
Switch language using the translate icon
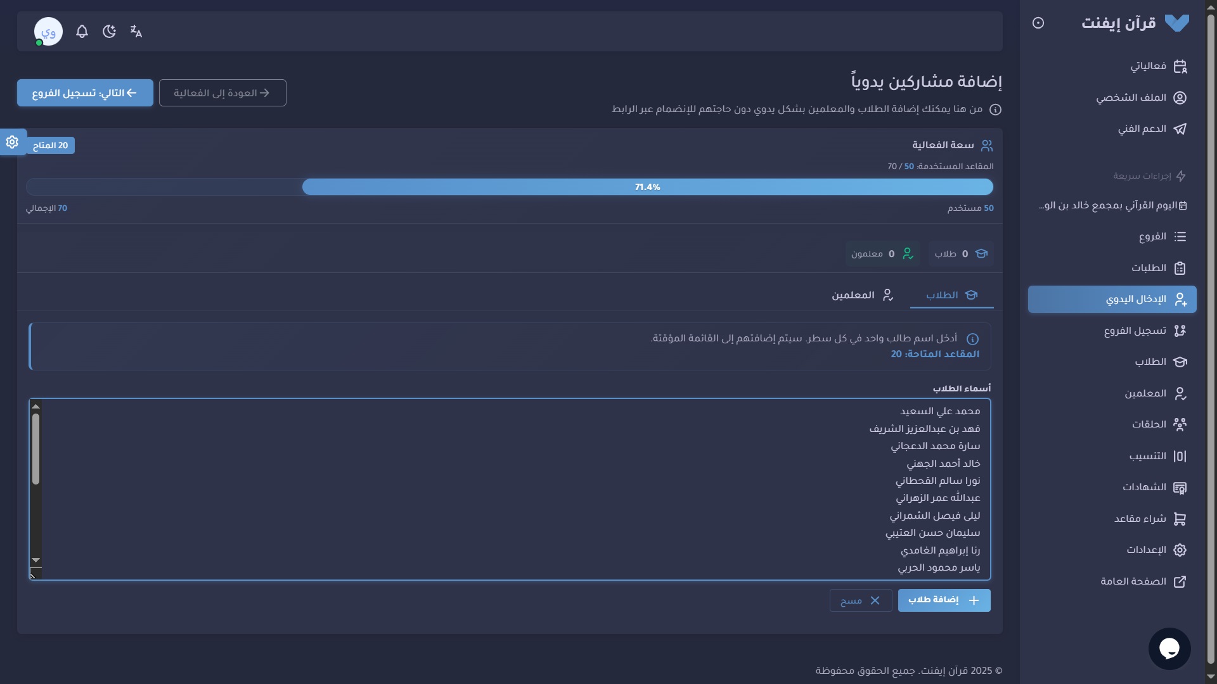click(136, 31)
